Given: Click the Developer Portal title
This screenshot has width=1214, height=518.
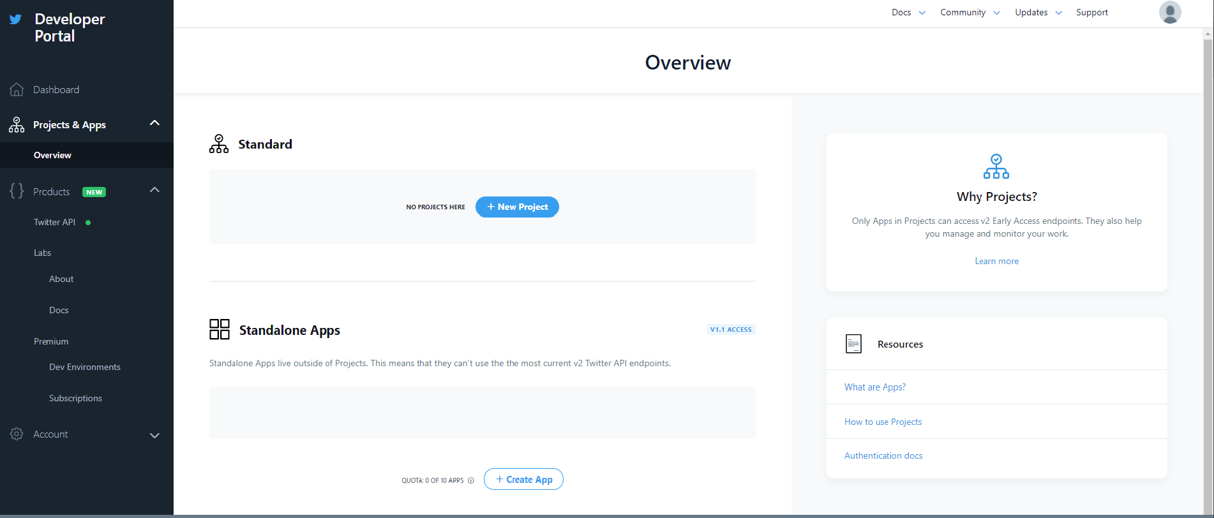Looking at the screenshot, I should click(70, 27).
